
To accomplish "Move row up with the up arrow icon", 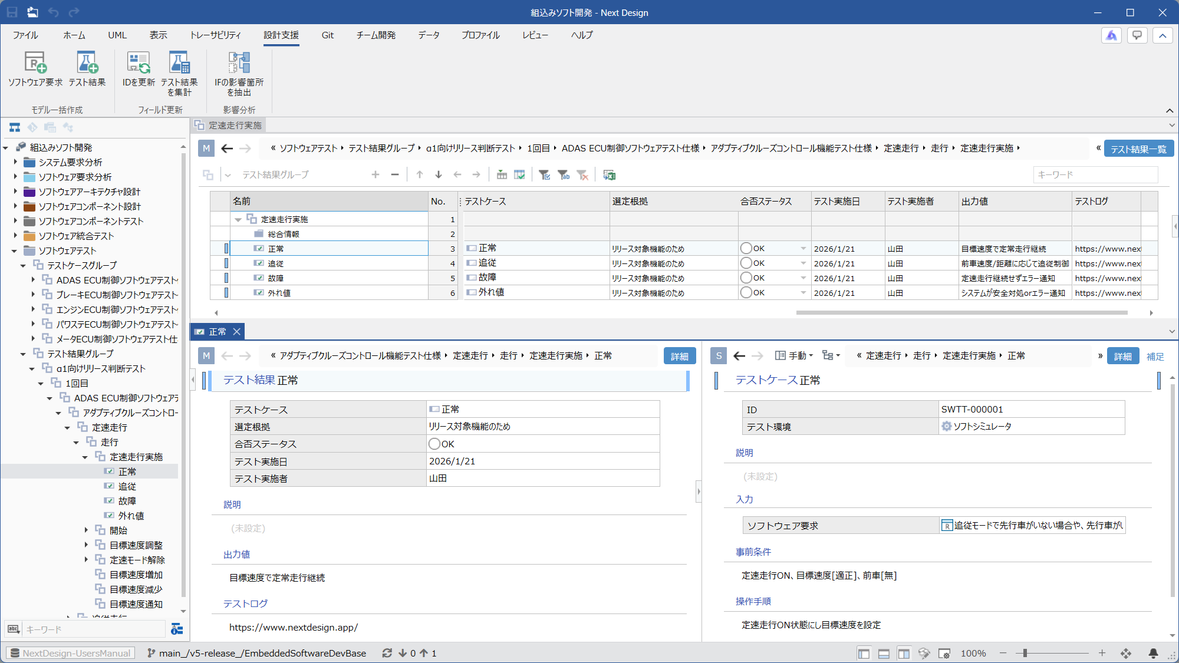I will coord(420,174).
